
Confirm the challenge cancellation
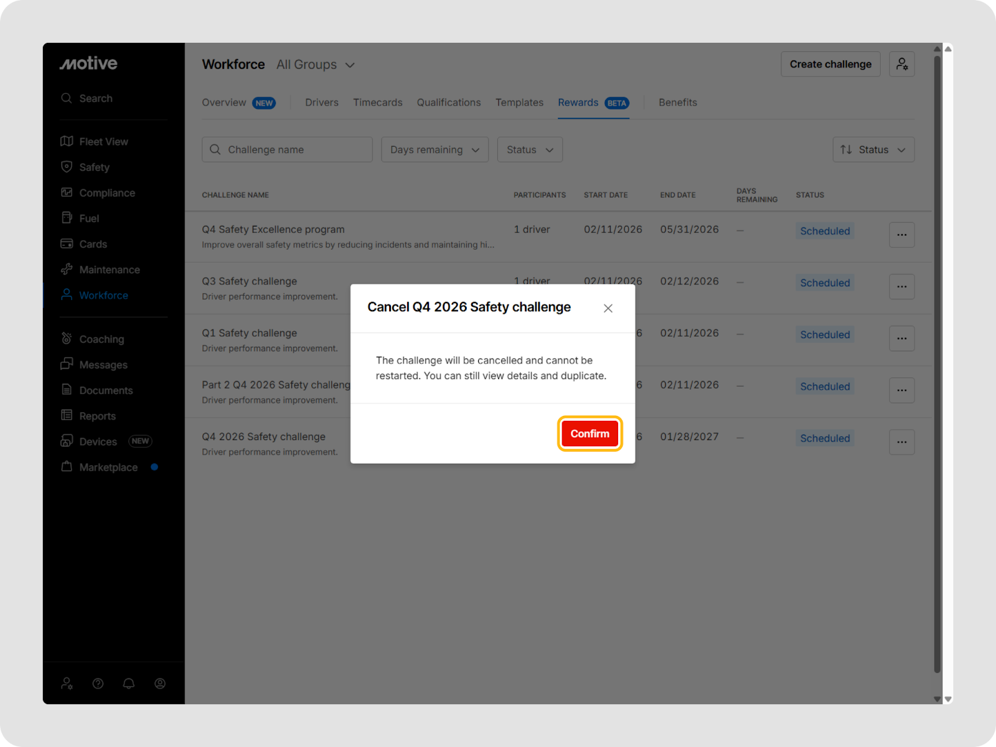click(590, 434)
